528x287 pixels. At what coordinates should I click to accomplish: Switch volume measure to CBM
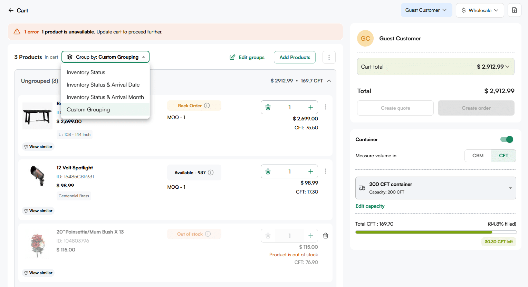478,156
